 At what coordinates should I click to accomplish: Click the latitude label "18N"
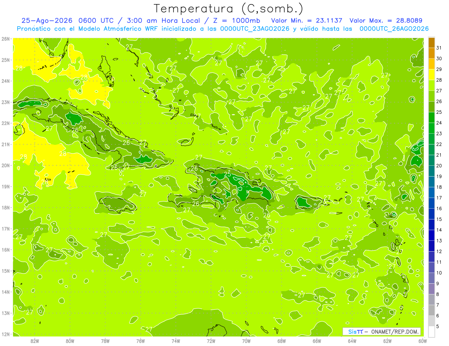coord(5,207)
